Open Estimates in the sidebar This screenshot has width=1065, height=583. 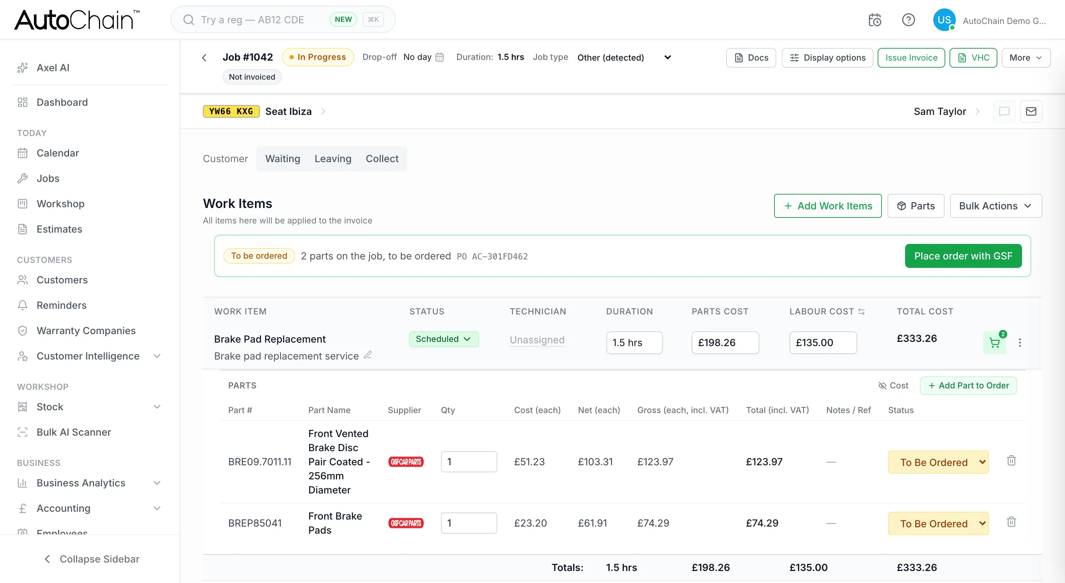coord(59,229)
